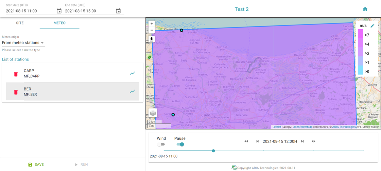Go to the home page icon
Image resolution: width=381 pixels, height=171 pixels.
[x=365, y=9]
